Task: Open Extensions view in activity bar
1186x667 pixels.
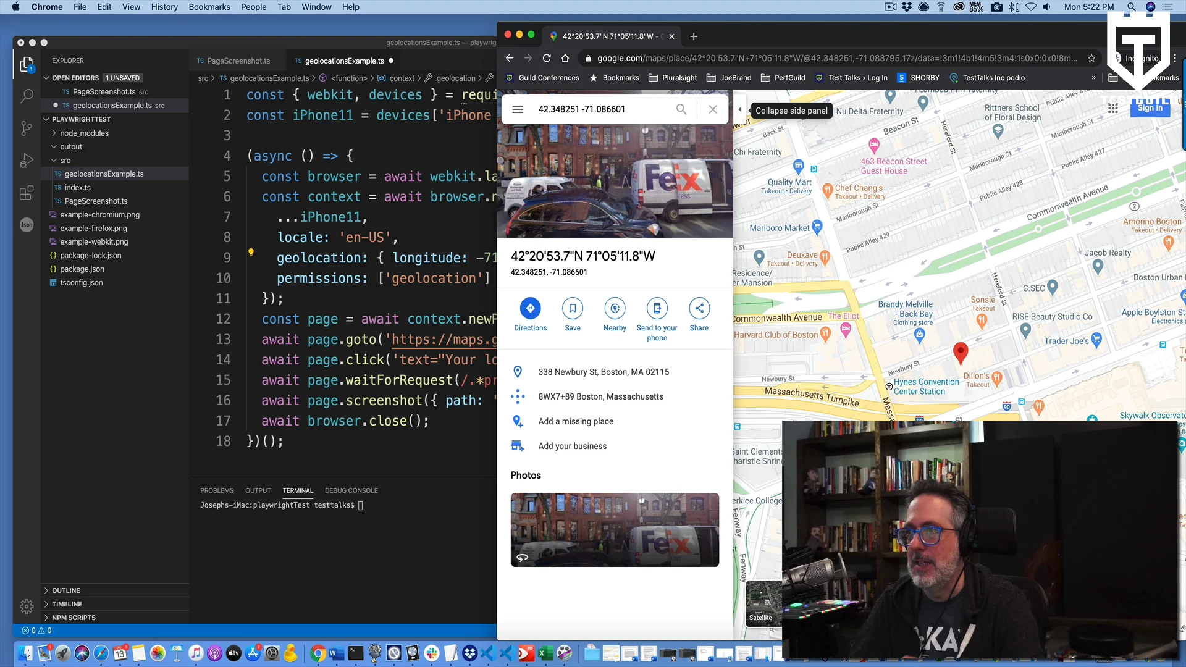Action: point(27,193)
